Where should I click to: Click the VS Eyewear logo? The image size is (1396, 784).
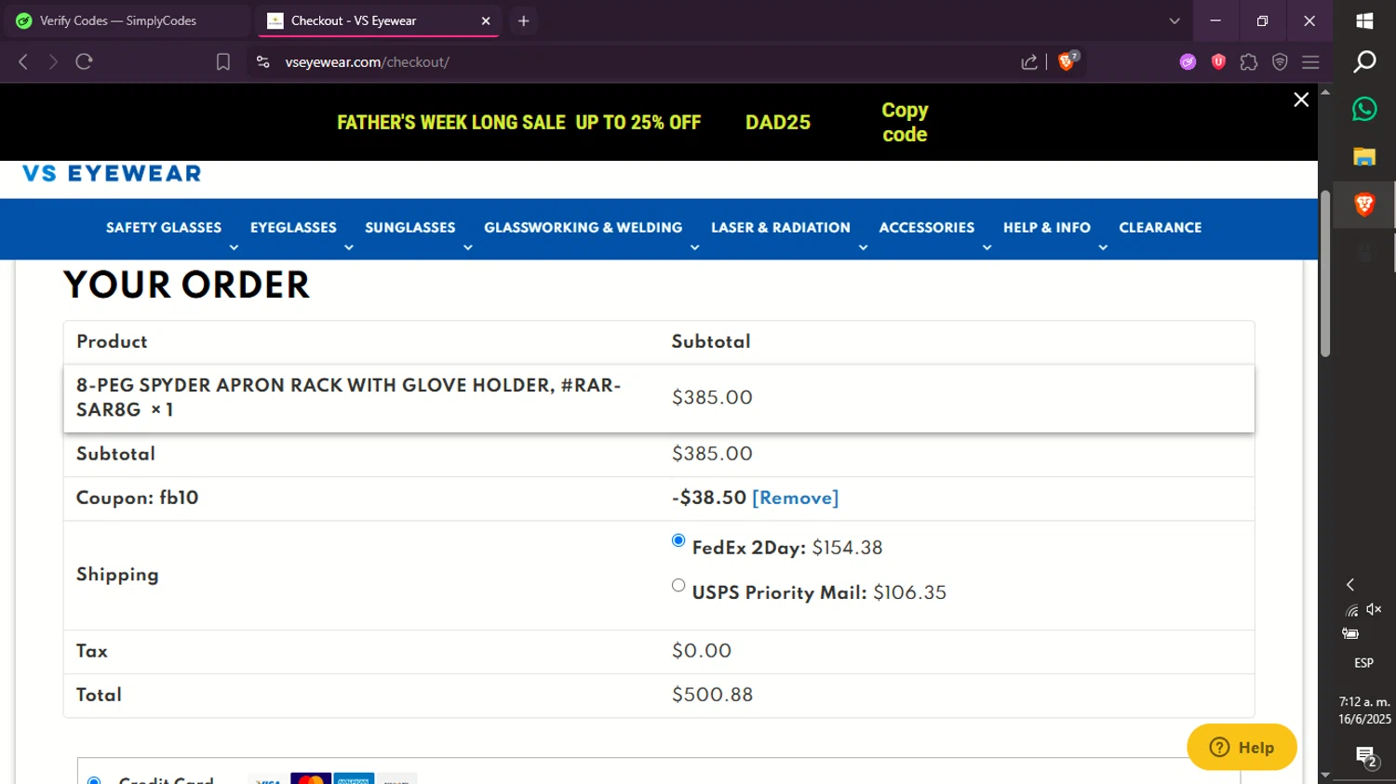point(112,174)
